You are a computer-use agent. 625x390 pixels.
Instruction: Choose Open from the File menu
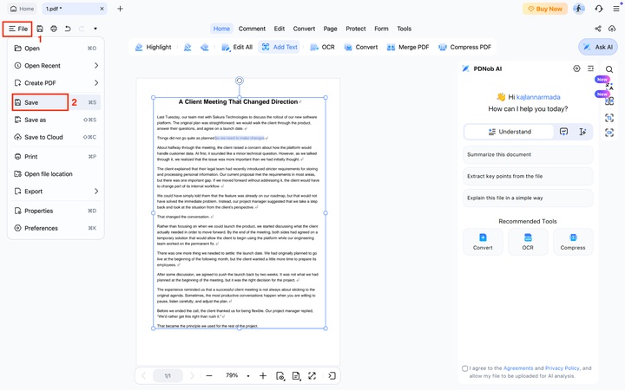coord(56,49)
